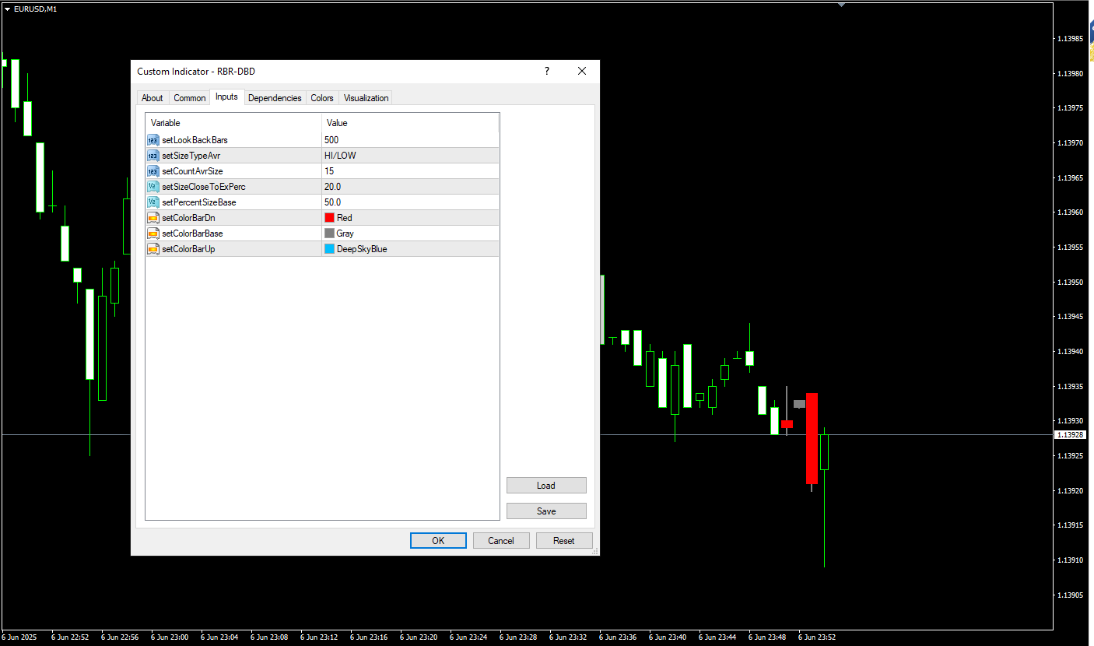Select the Red color swatch

pos(329,218)
